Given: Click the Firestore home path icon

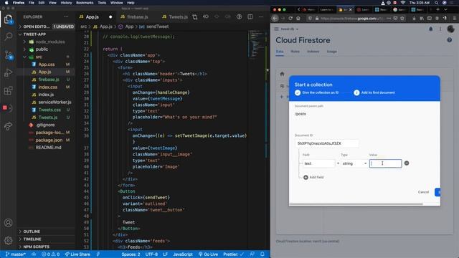Looking at the screenshot, I should (x=282, y=74).
